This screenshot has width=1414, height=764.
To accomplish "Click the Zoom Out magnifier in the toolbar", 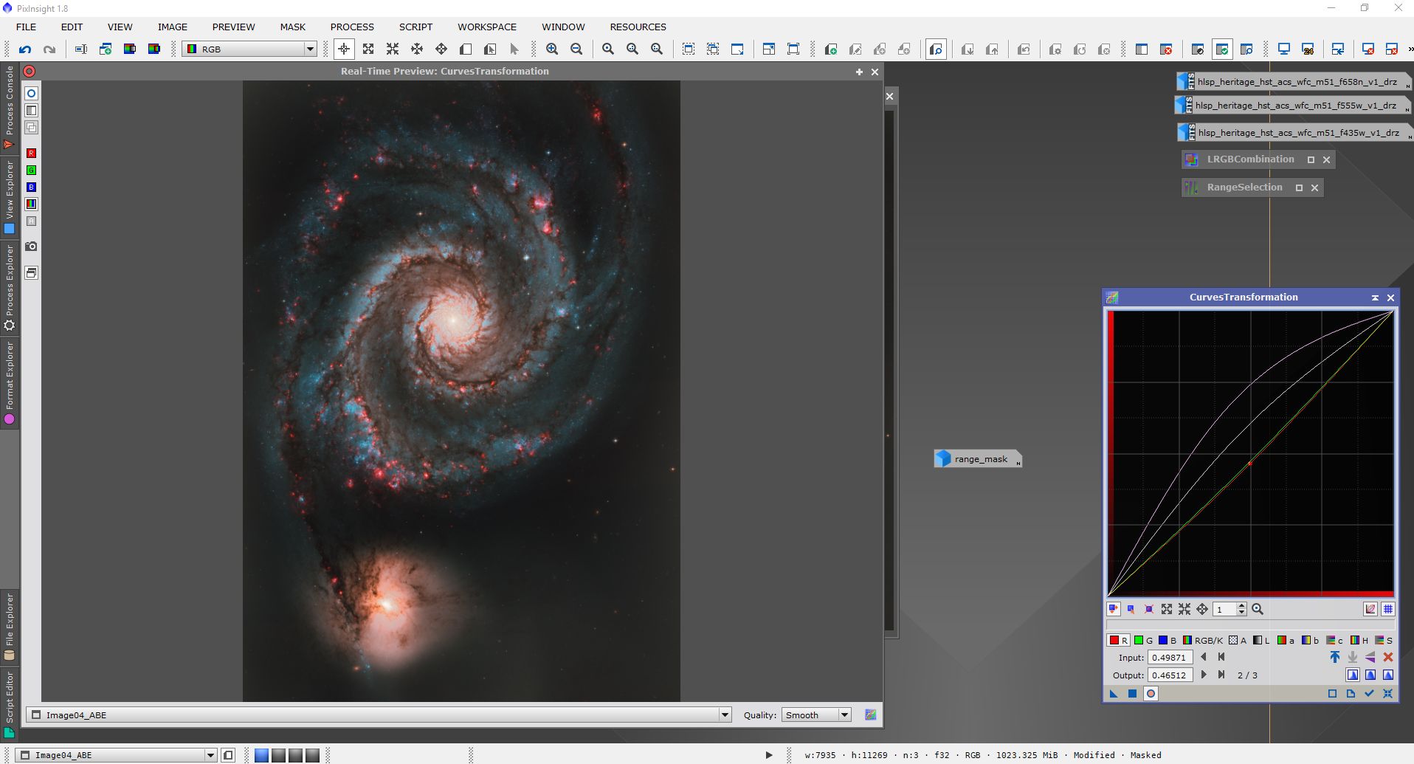I will point(576,49).
